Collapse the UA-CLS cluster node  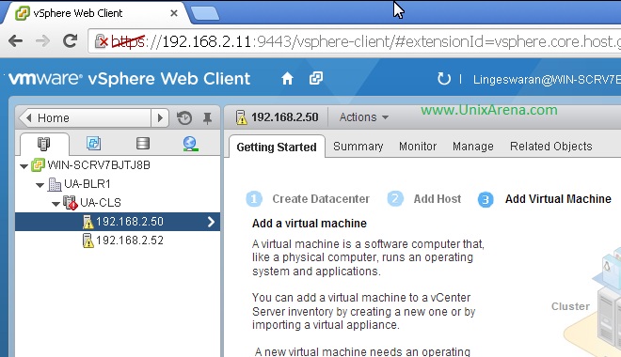click(x=56, y=204)
